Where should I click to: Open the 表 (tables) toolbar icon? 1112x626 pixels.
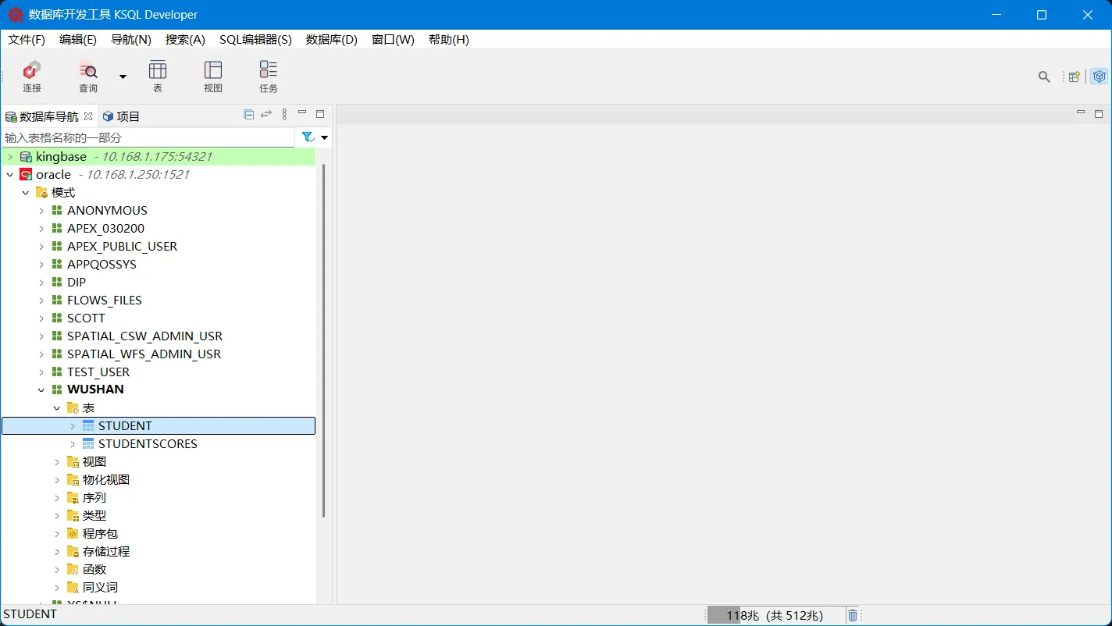coord(158,76)
